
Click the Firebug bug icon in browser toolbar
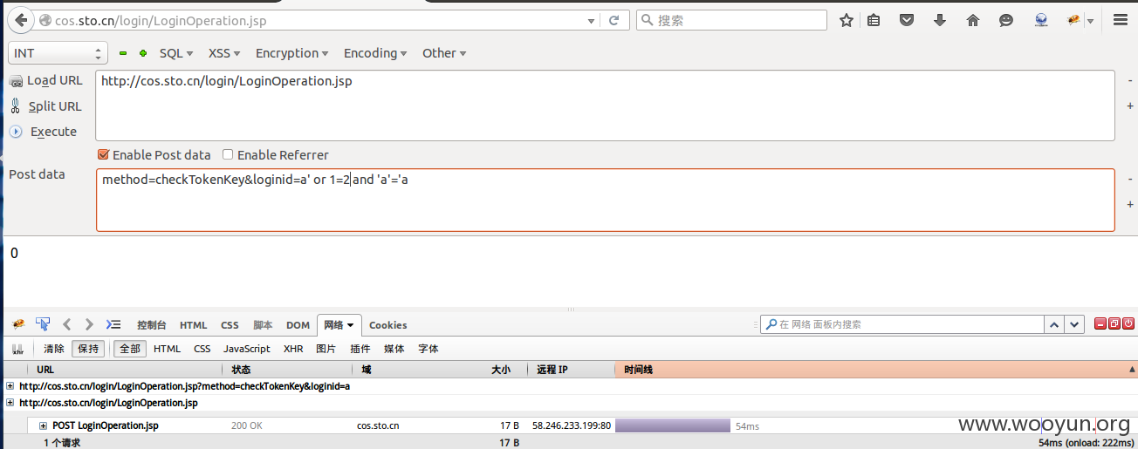click(1073, 20)
